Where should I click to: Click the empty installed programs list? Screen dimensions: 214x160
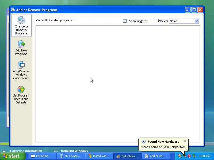118,84
